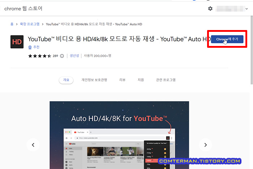The width and height of the screenshot is (253, 169).
Task: Switch to 개인정보 보호관행 tab
Action: pos(94,80)
